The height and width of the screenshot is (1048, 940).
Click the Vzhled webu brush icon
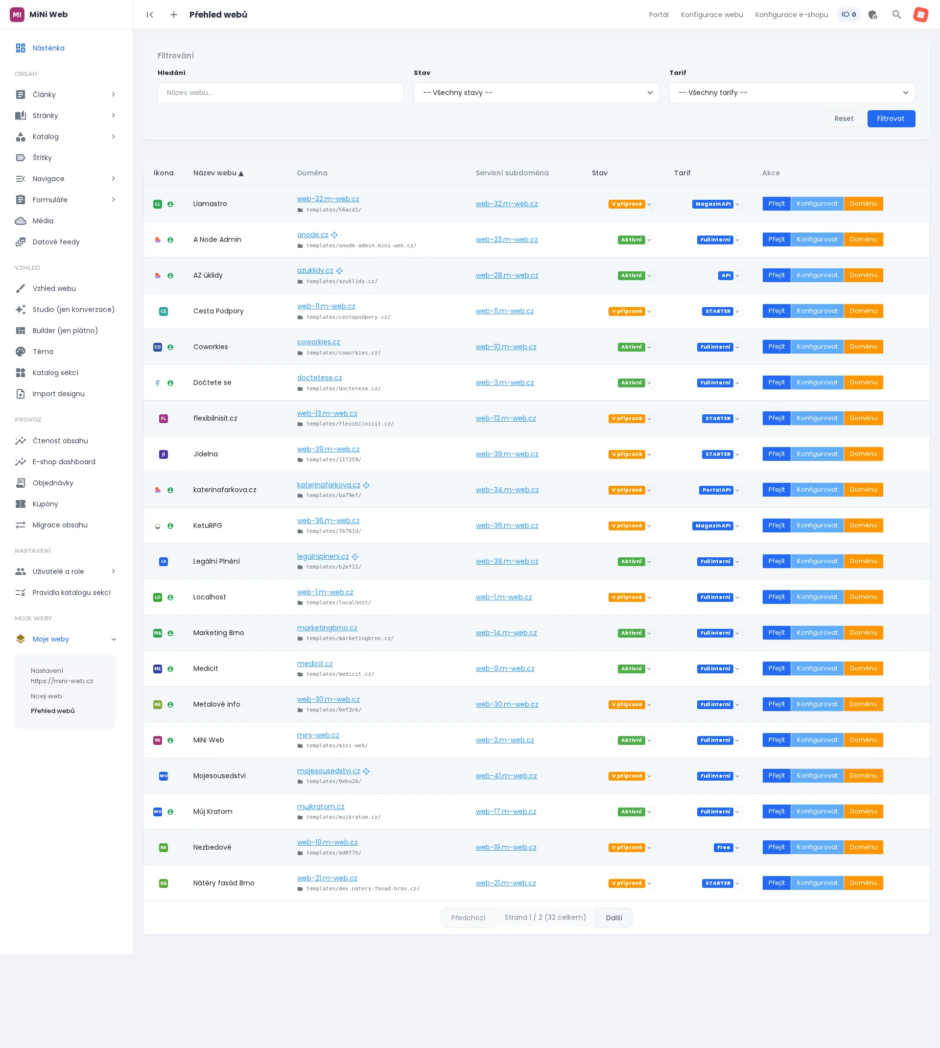[x=21, y=288]
